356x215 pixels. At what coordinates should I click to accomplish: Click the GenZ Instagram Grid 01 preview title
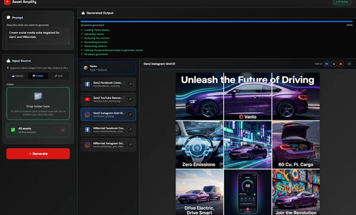(x=159, y=64)
